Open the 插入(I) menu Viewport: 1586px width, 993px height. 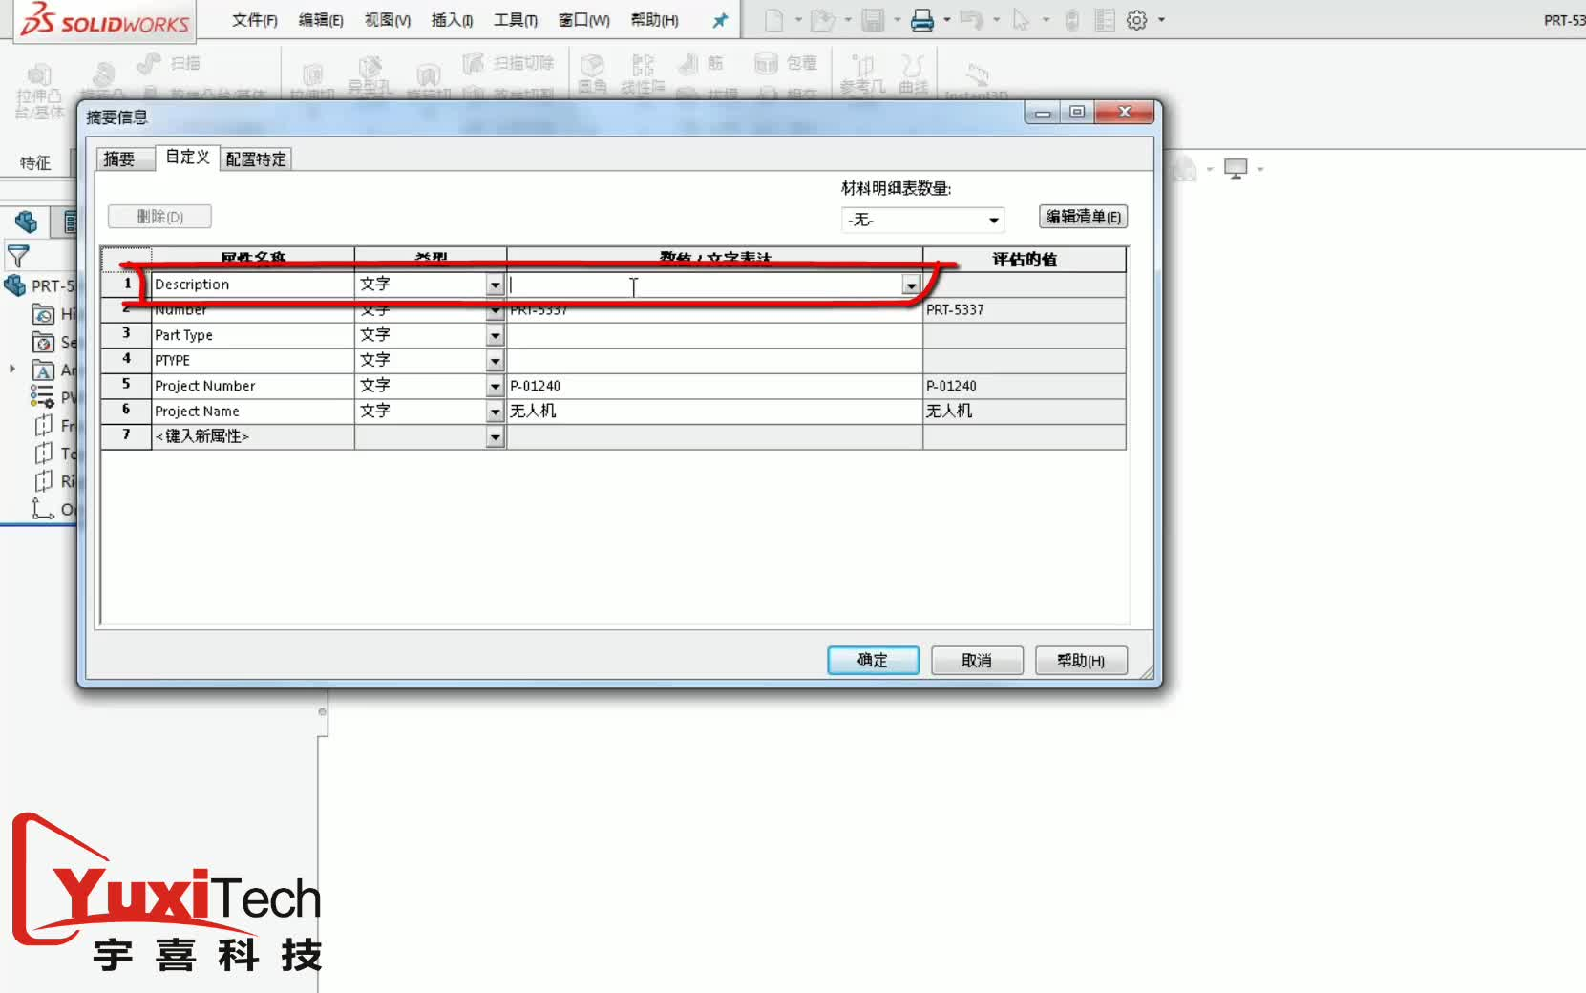[x=452, y=20]
